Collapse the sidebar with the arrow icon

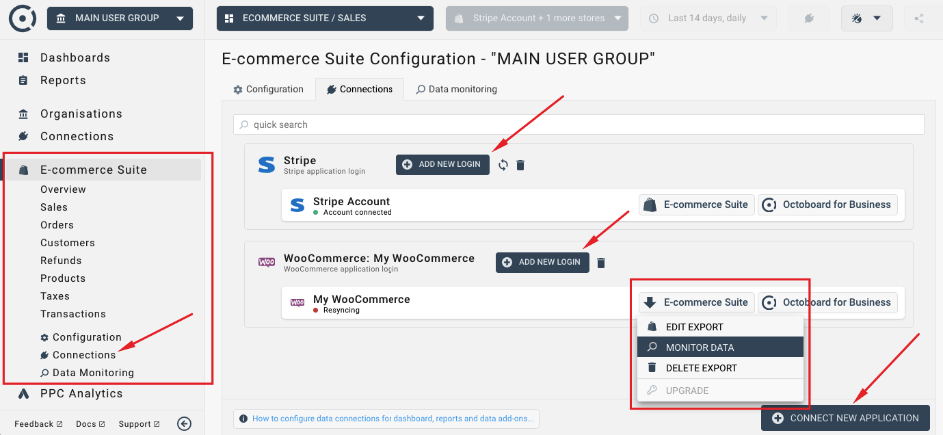coord(184,424)
